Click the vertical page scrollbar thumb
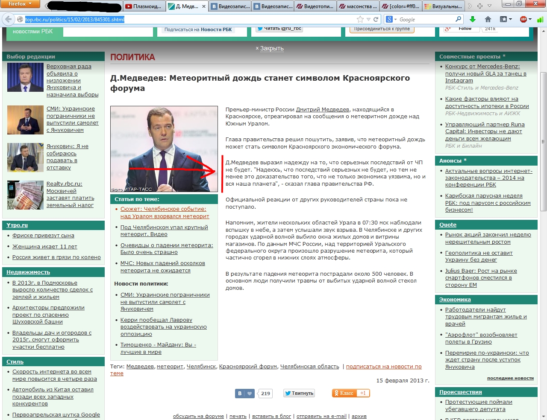Image resolution: width=547 pixels, height=420 pixels. [x=543, y=141]
